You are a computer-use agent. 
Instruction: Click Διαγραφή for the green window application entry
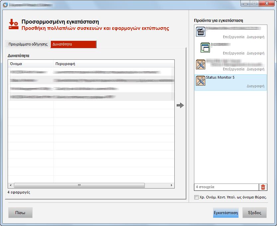pyautogui.click(x=255, y=53)
